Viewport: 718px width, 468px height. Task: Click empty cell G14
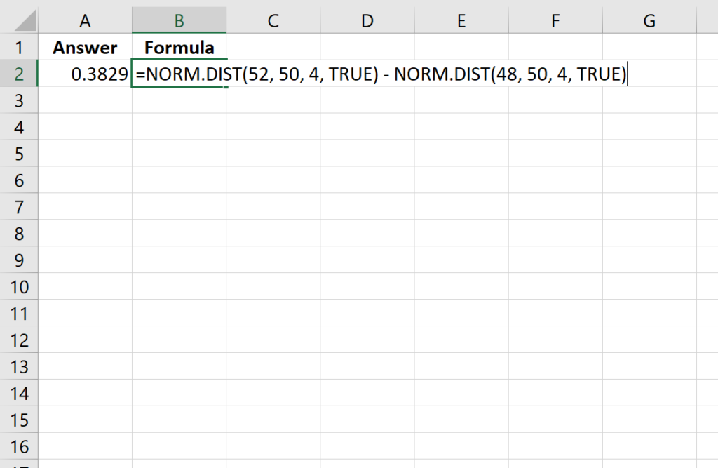tap(648, 394)
